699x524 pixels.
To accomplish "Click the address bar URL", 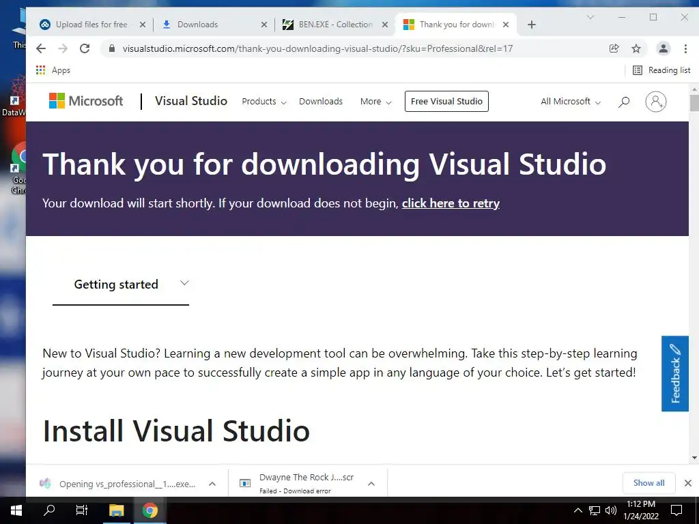I will tap(317, 48).
